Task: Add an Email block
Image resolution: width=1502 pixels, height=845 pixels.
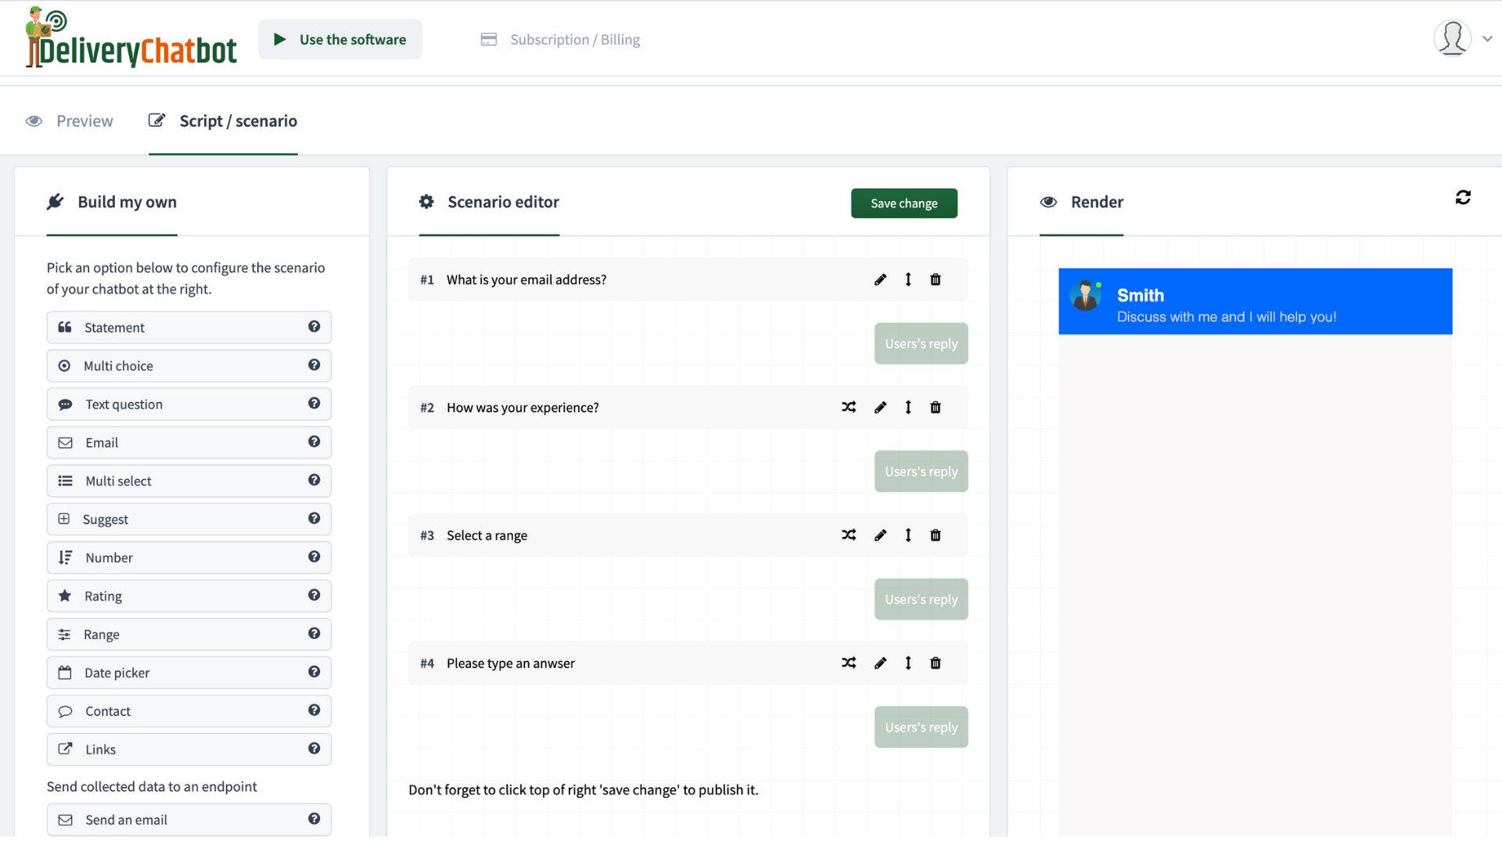Action: click(189, 442)
